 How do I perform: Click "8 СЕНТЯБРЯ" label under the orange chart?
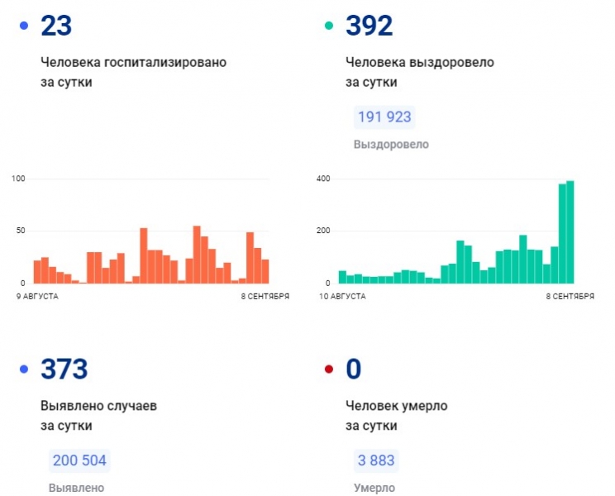[x=263, y=296]
